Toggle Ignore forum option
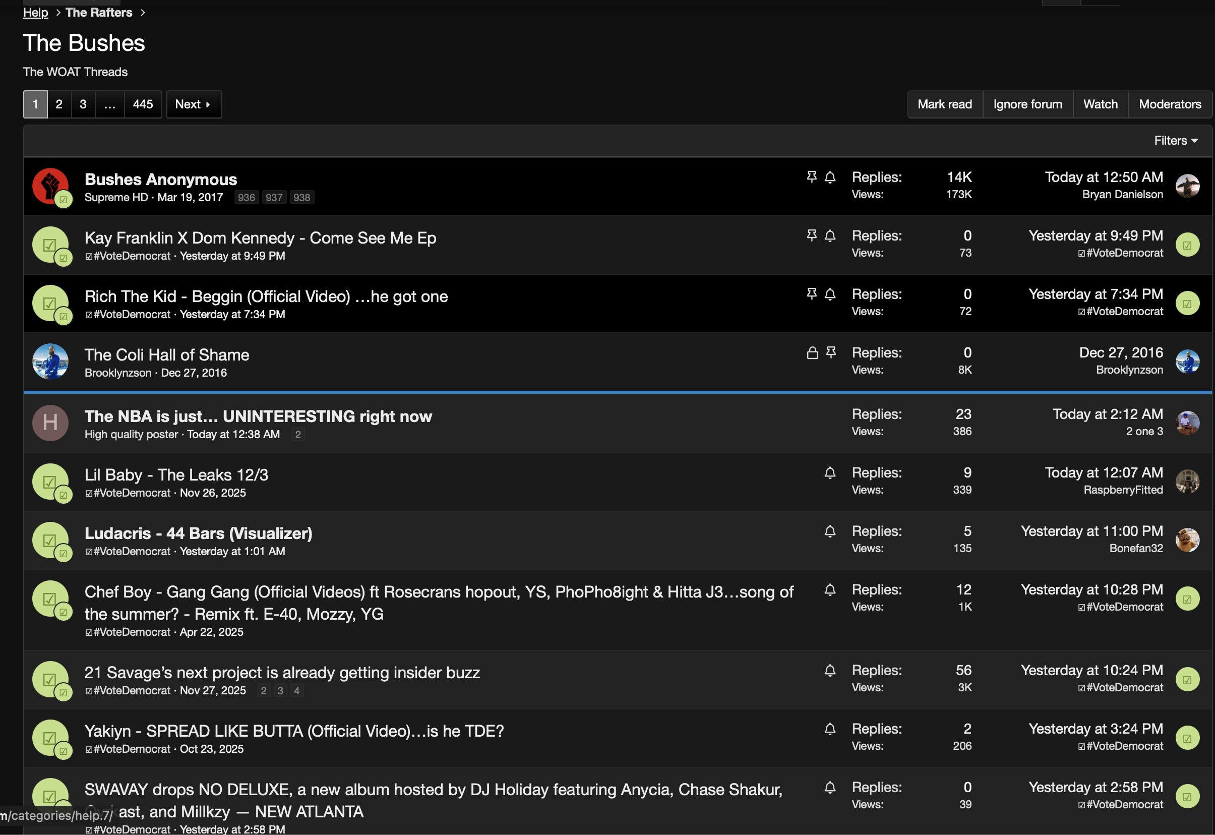Screen dimensions: 1215x835 click(1027, 104)
